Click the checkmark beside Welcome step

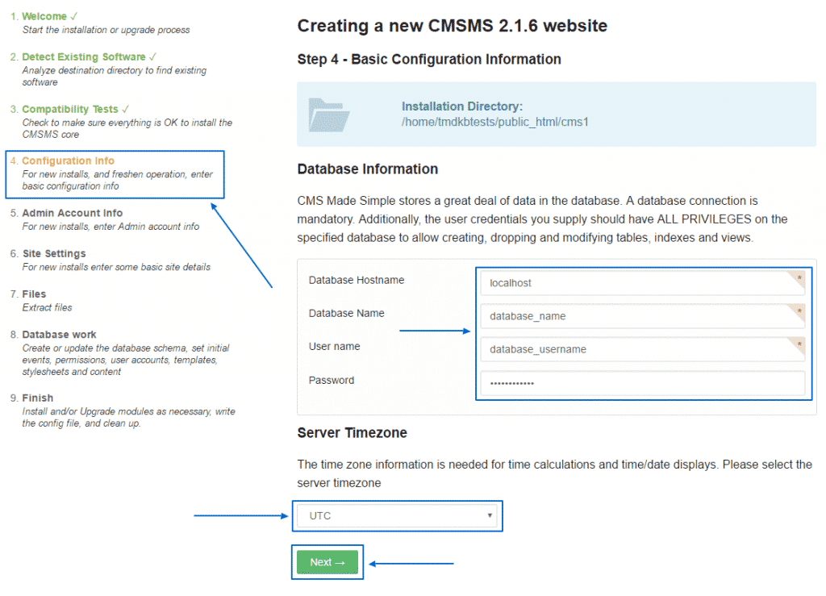(x=75, y=15)
